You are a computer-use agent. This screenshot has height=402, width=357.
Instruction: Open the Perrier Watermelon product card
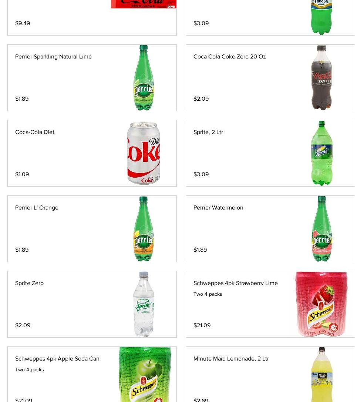point(218,208)
